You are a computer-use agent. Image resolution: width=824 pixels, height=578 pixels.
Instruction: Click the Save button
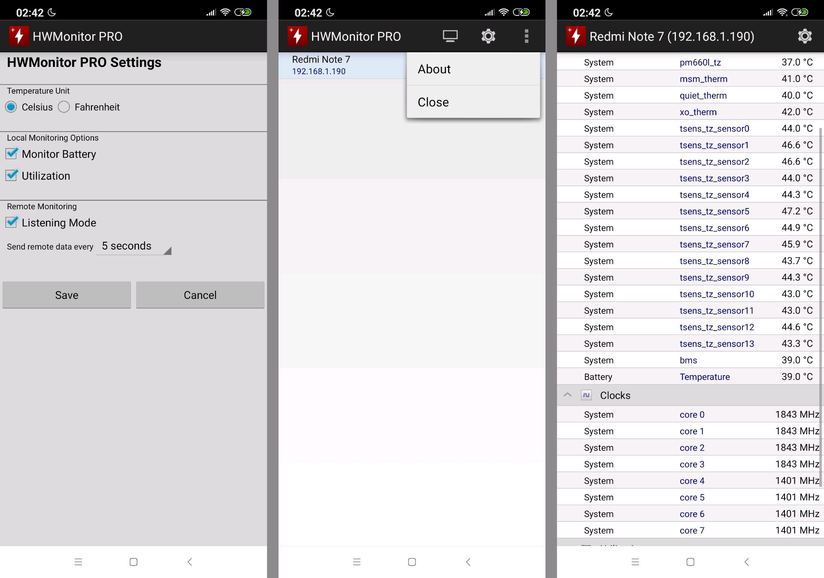(67, 295)
